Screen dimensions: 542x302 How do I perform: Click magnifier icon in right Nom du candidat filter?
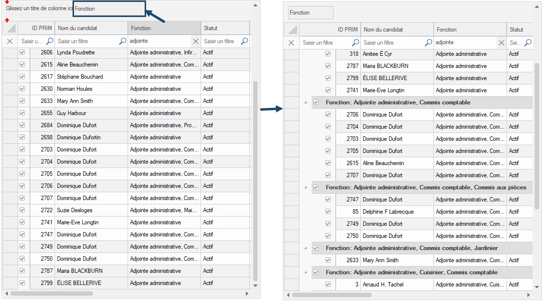[429, 43]
